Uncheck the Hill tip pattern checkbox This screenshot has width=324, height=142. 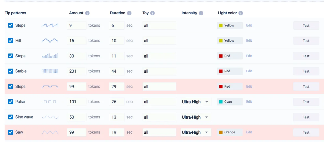click(x=11, y=41)
